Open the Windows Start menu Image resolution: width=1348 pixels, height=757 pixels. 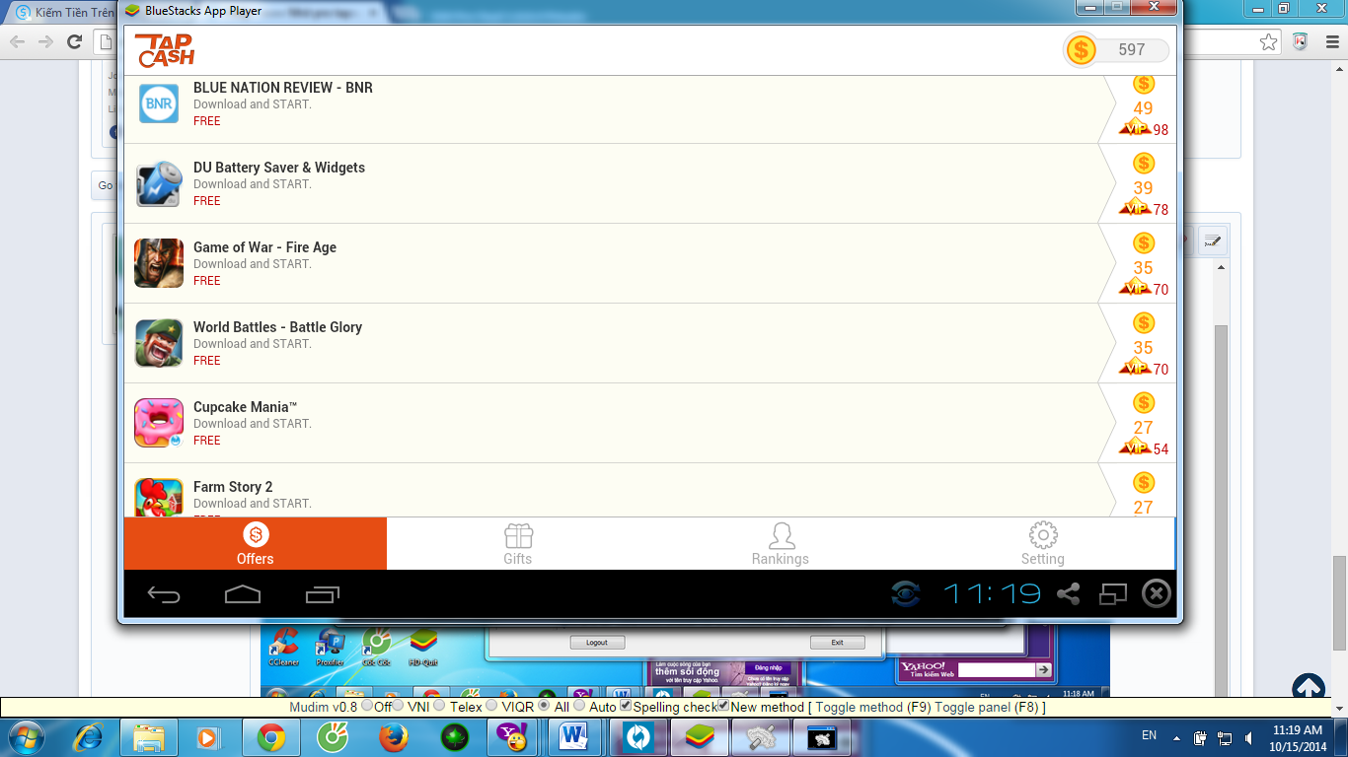25,736
